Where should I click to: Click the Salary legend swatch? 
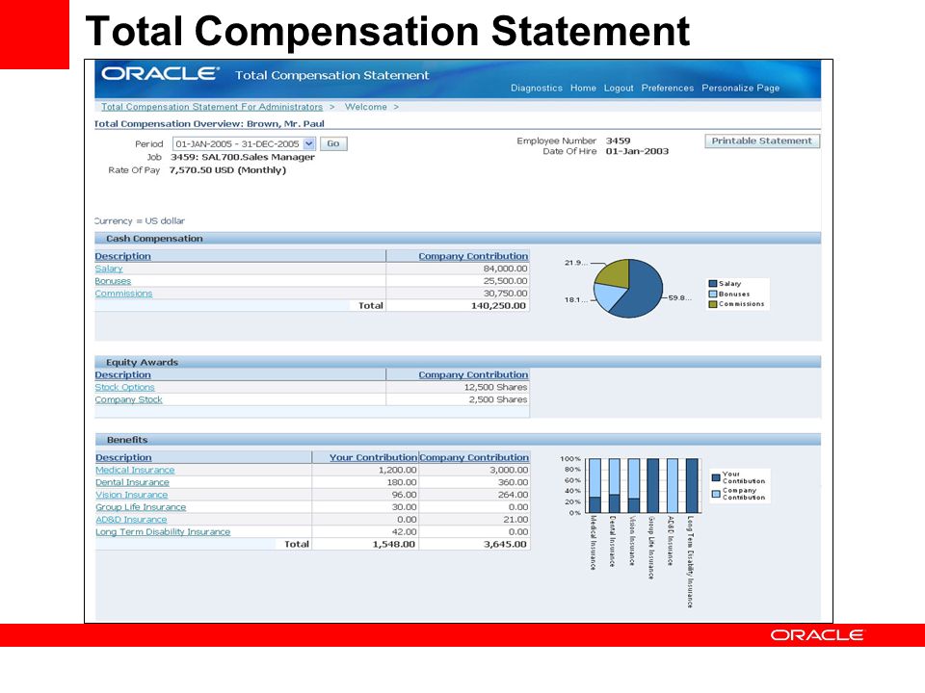[713, 283]
